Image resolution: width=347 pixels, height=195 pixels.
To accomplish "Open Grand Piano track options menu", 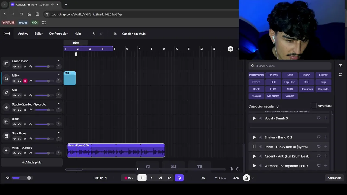I will click(59, 61).
